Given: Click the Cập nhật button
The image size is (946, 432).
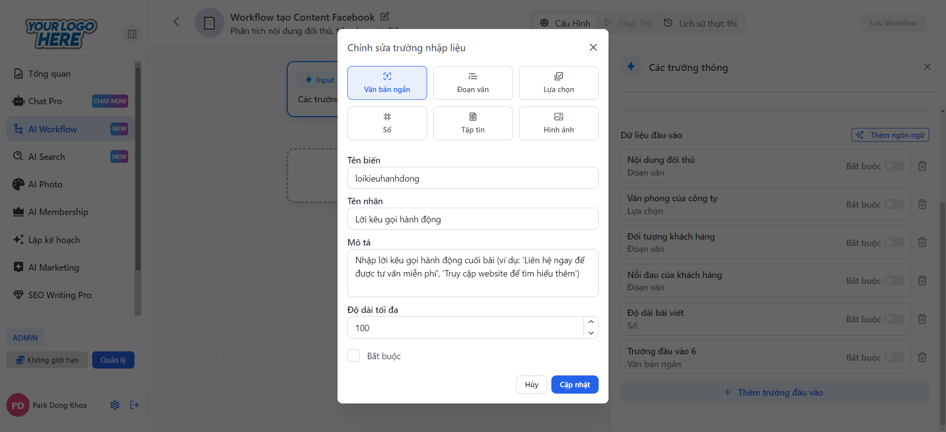Looking at the screenshot, I should [574, 384].
